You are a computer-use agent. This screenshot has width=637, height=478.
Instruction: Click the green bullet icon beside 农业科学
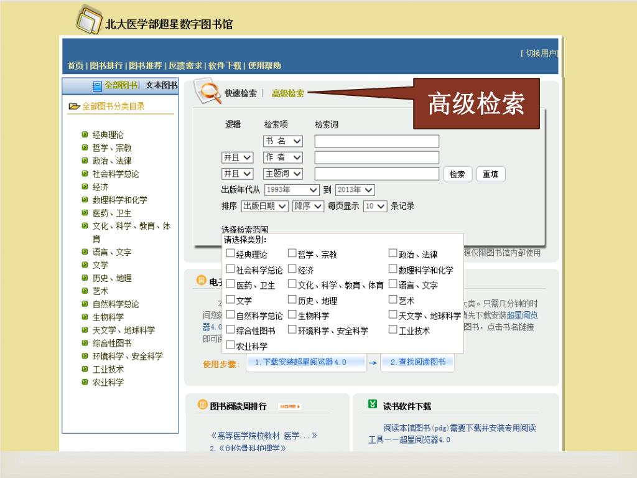(85, 382)
